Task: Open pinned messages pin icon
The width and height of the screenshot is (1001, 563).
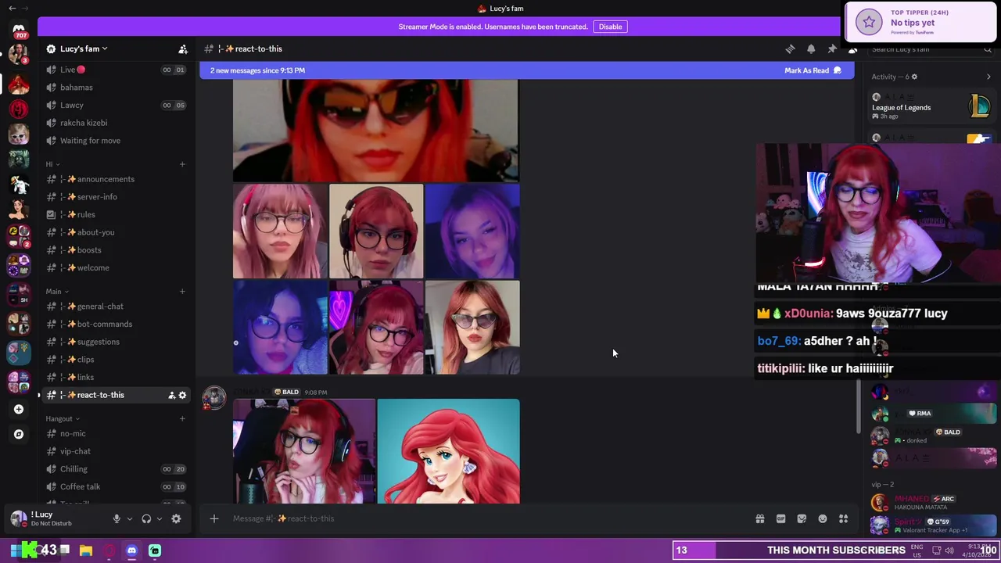Action: coord(832,48)
